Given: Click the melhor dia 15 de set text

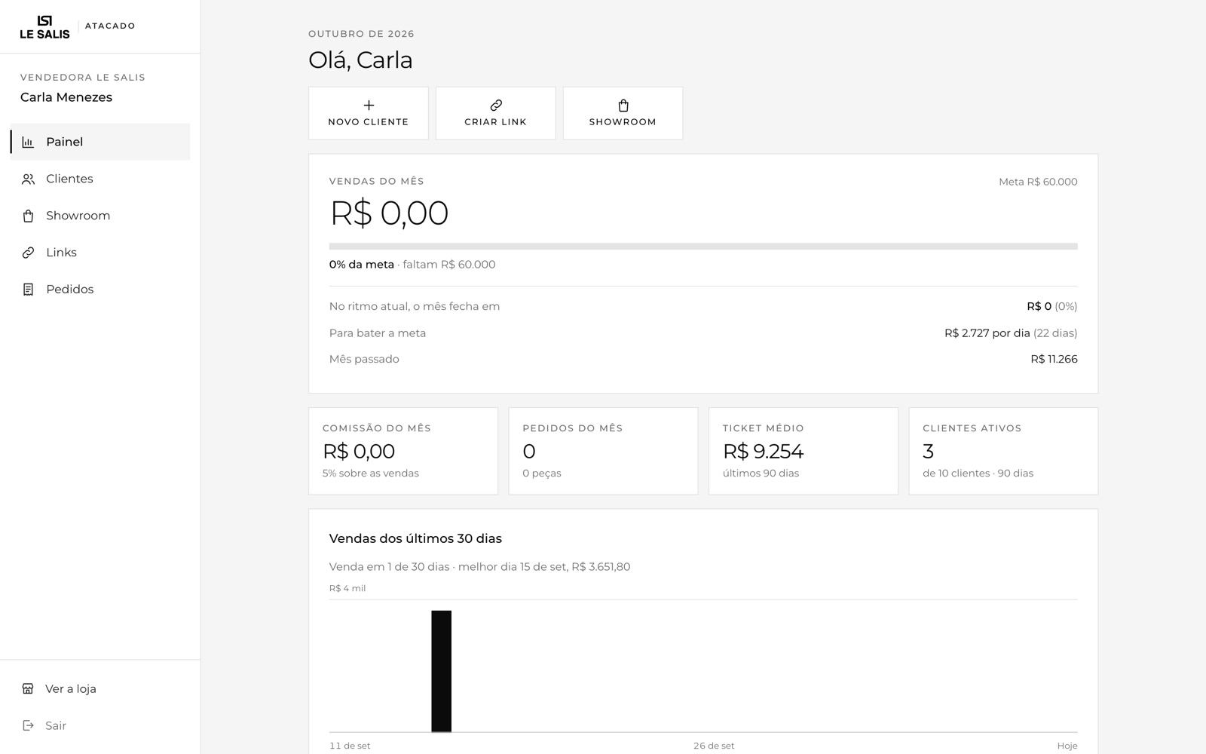Looking at the screenshot, I should 513,566.
